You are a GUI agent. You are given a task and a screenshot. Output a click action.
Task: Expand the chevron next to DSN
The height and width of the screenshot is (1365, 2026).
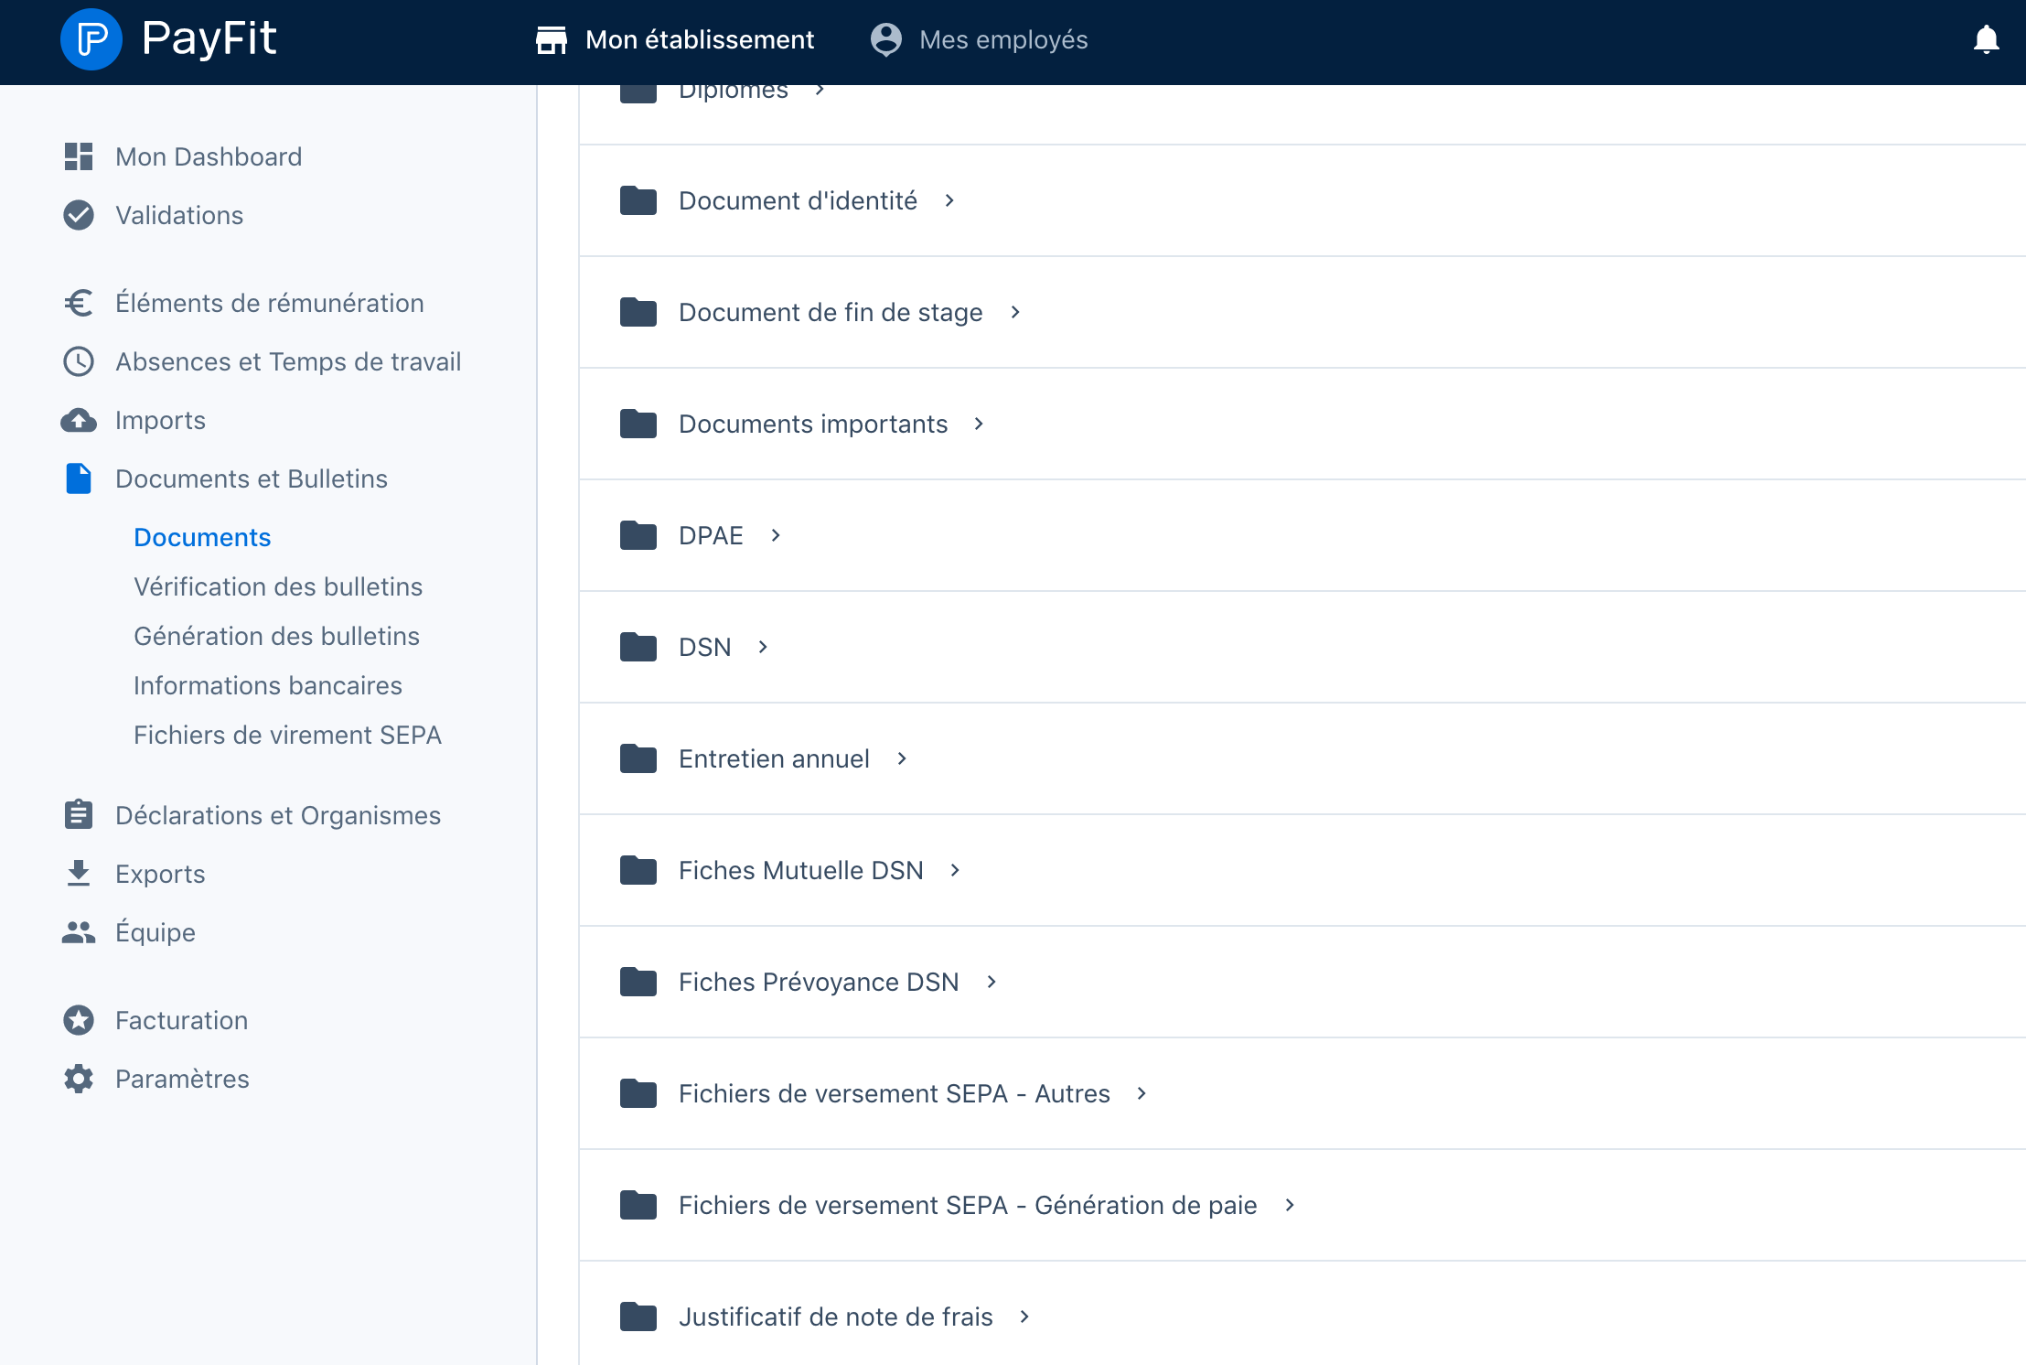pos(763,647)
